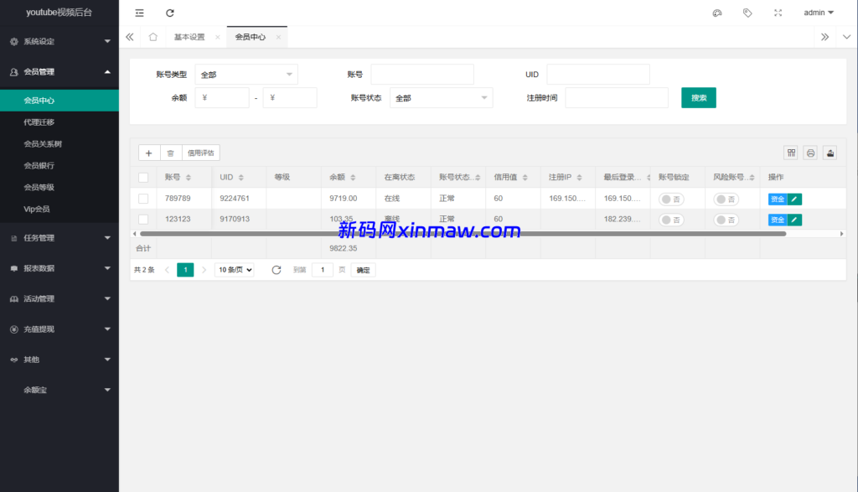Open 代理迁移 in the sidebar

[x=59, y=122]
